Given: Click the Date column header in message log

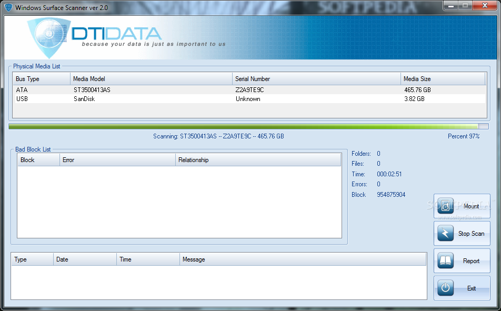Looking at the screenshot, I should click(x=85, y=259).
